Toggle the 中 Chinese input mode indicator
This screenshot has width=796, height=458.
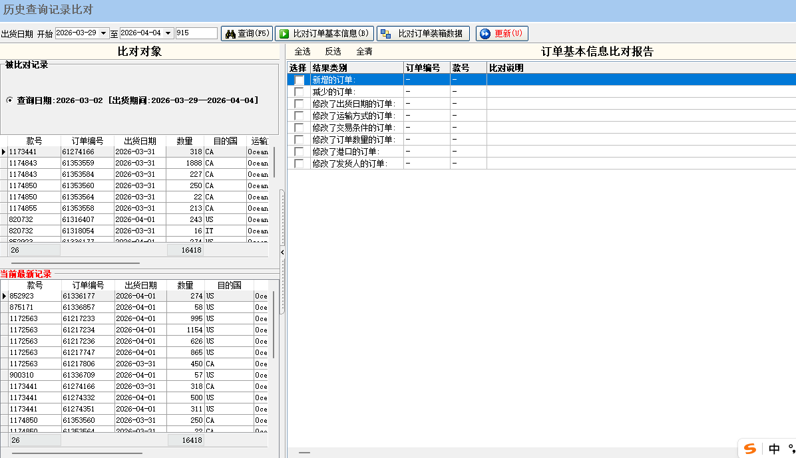click(774, 449)
